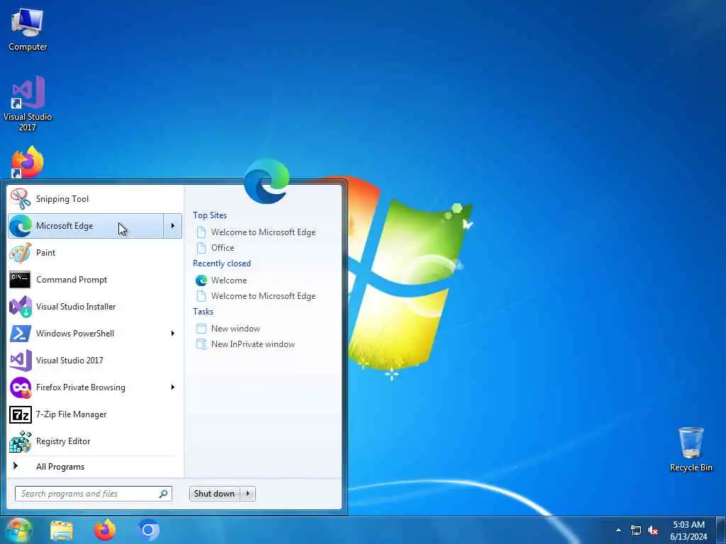
Task: Click Show desktop strip at taskbar end
Action: click(721, 531)
